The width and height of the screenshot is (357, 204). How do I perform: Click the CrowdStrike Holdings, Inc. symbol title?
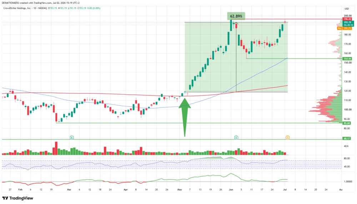click(17, 8)
